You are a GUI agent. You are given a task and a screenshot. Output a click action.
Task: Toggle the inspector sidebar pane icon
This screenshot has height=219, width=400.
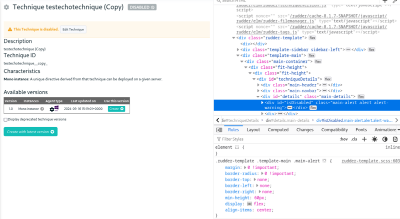[219, 130]
